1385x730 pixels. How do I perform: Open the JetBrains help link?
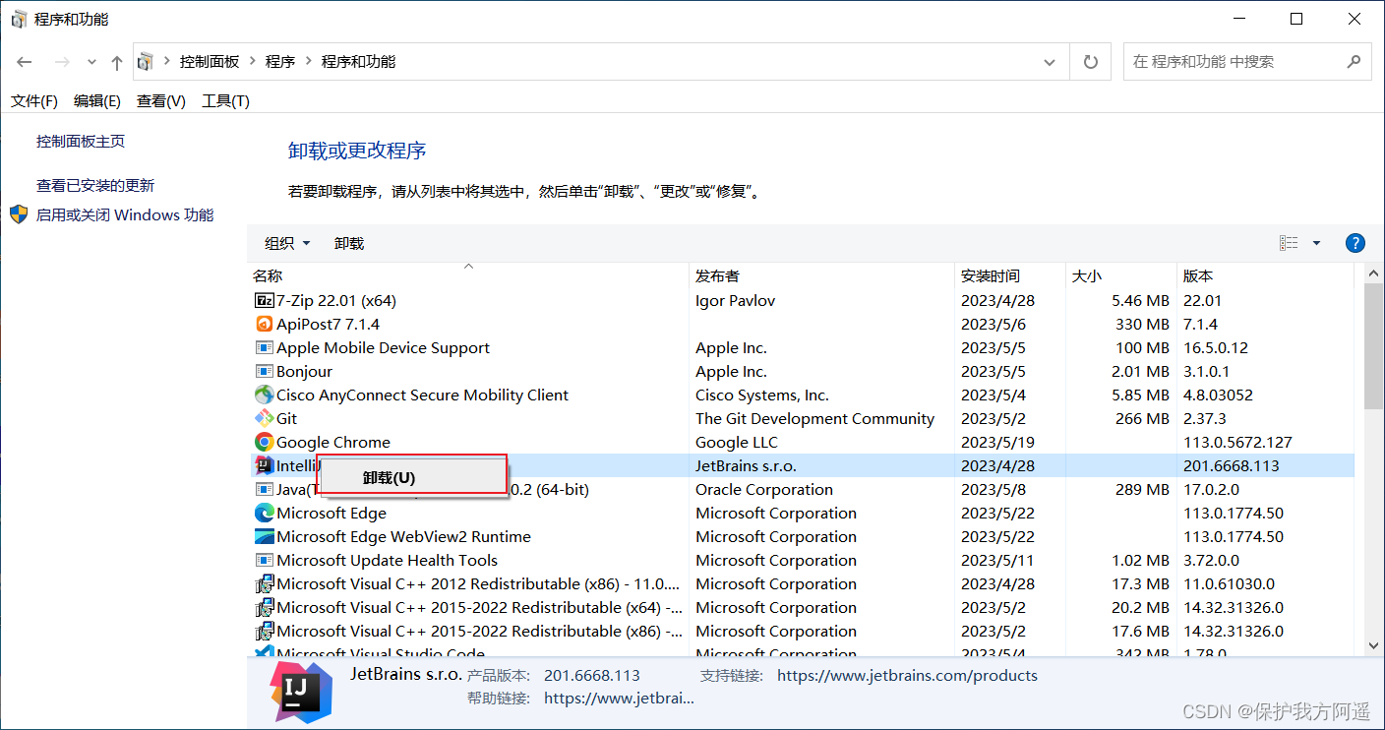click(619, 699)
